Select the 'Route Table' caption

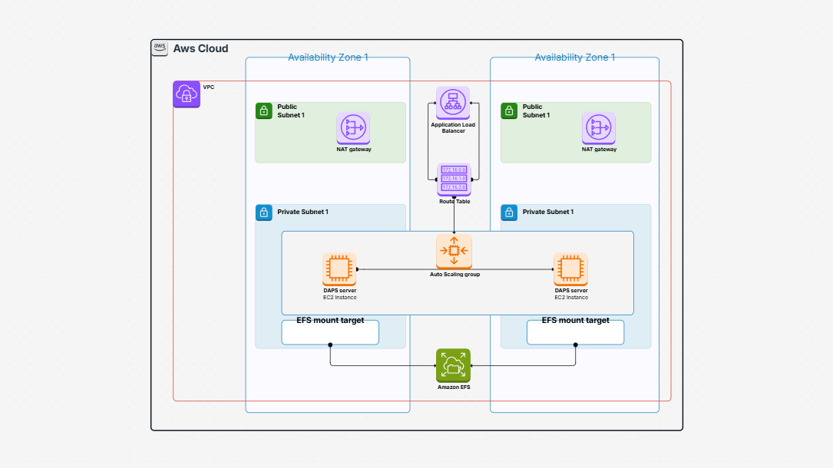[455, 202]
